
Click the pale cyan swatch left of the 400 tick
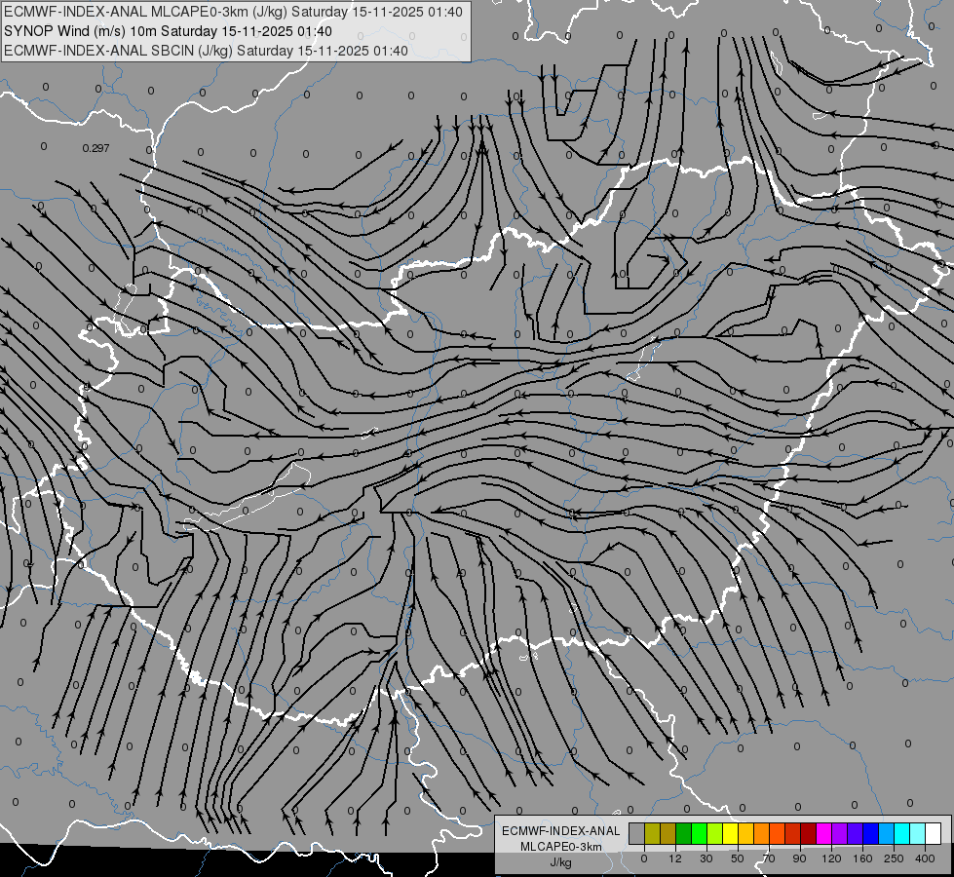918,833
